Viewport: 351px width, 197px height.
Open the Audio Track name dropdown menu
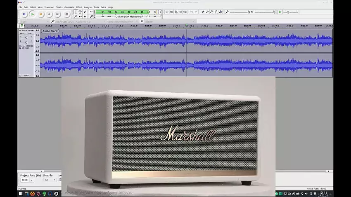(x=28, y=30)
